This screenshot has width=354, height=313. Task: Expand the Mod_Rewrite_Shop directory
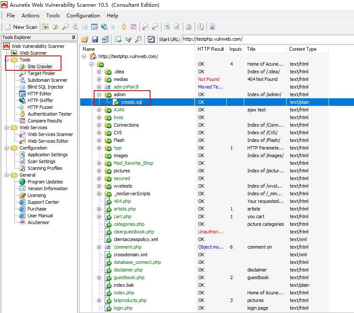[x=99, y=163]
